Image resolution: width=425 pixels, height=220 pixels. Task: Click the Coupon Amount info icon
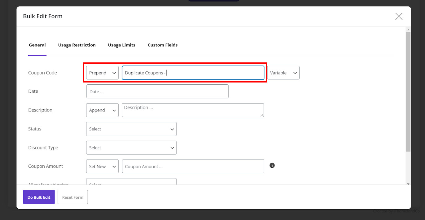tap(272, 165)
